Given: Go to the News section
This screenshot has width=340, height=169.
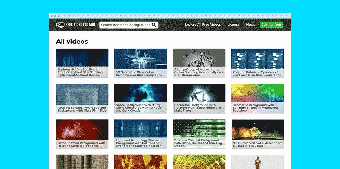Looking at the screenshot, I should click(x=251, y=25).
